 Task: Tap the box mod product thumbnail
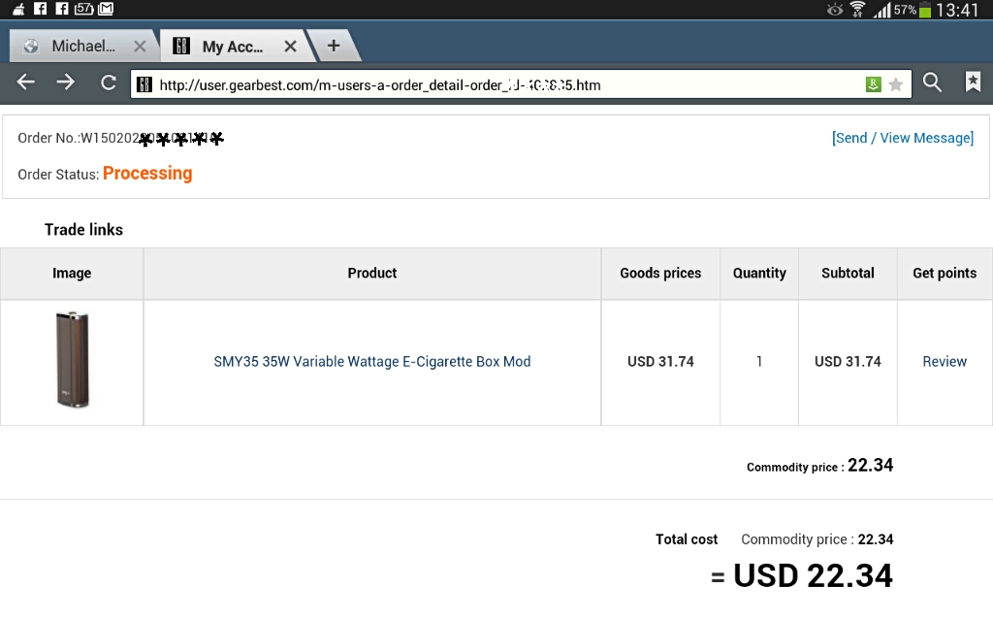(72, 361)
